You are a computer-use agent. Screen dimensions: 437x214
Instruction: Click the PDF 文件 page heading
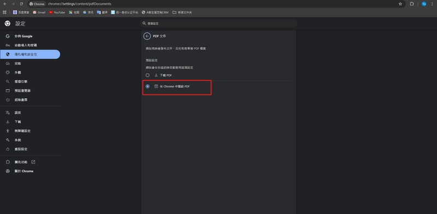pos(160,36)
